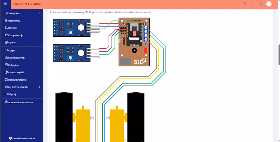Go to Odznaki in the sidebar
Viewport: 280px width, 142px height.
[13, 28]
